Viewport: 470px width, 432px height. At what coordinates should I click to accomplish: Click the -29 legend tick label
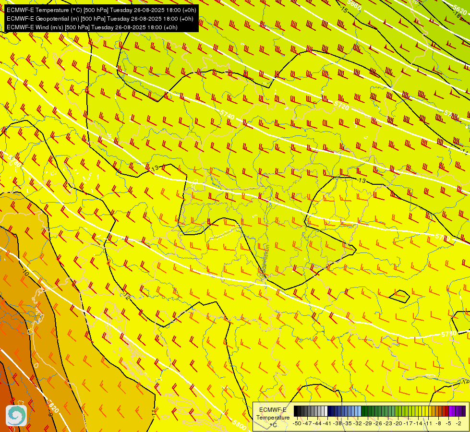[368, 423]
